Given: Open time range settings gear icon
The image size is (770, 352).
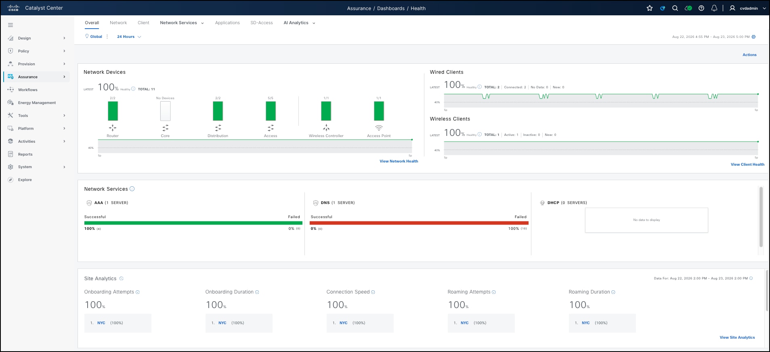Looking at the screenshot, I should click(x=753, y=37).
